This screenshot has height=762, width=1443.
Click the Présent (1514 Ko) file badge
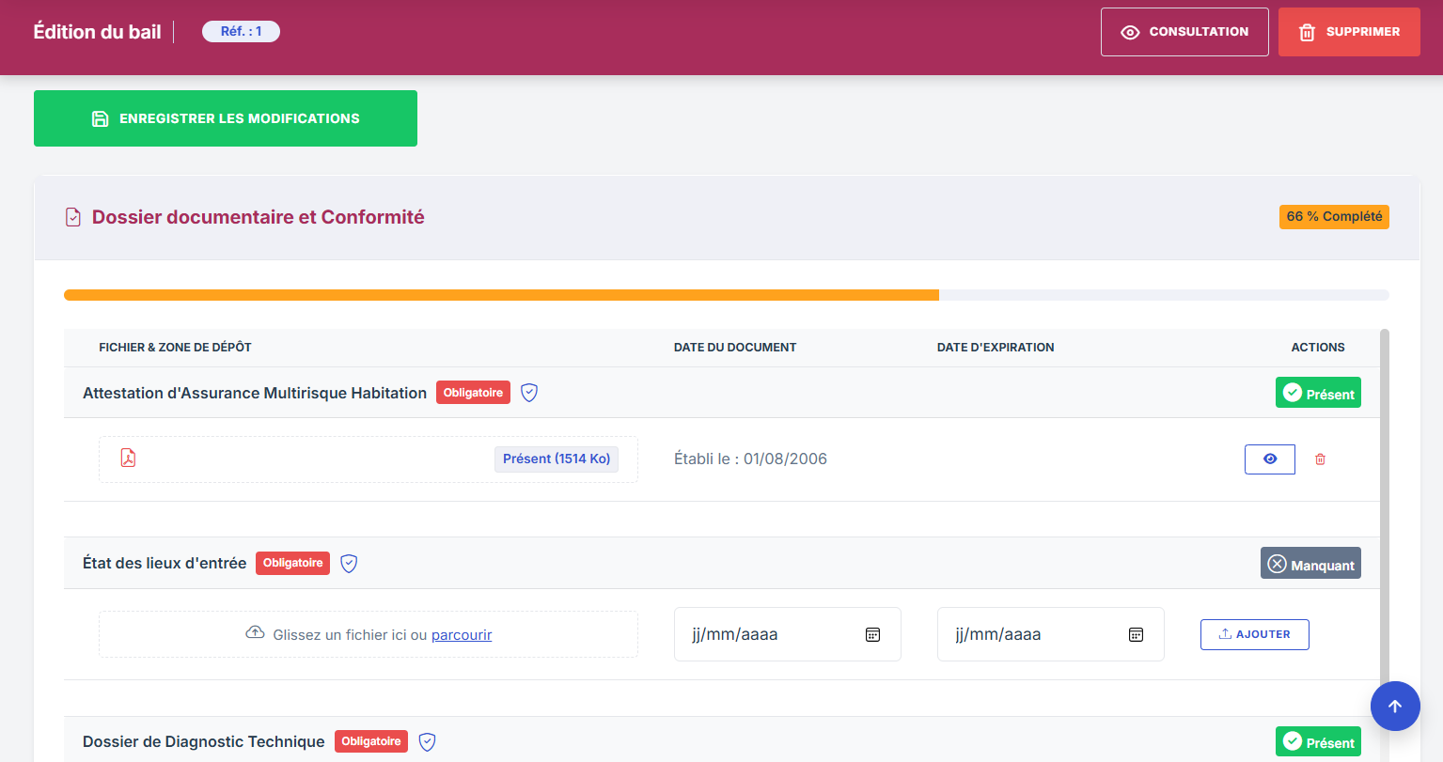(557, 459)
